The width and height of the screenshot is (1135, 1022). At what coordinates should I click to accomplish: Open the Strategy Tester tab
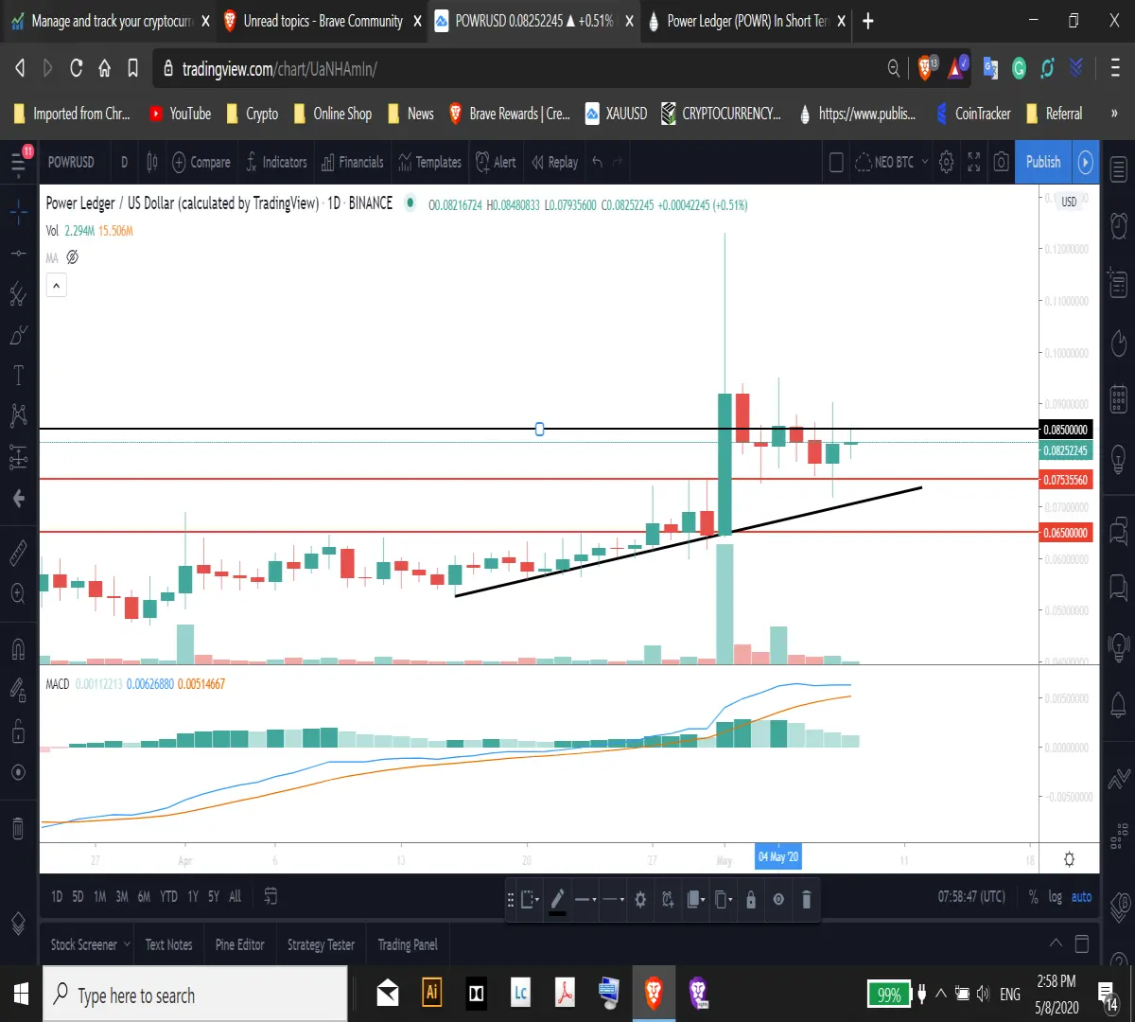click(321, 944)
